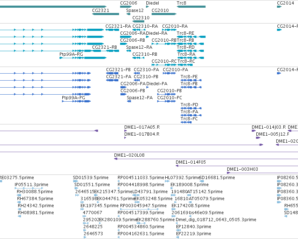Select the CG2310-RB transcript
The width and height of the screenshot is (298, 239).
pos(138,58)
